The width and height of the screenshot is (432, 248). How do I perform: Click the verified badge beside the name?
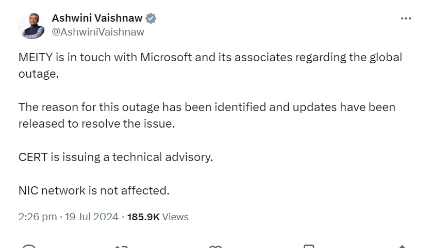(x=151, y=19)
